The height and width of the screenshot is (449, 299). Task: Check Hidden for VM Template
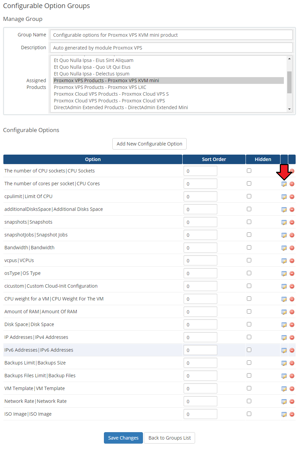coord(249,388)
